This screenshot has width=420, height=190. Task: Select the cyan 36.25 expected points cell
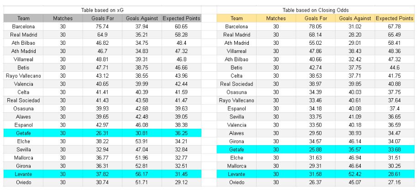(x=182, y=132)
